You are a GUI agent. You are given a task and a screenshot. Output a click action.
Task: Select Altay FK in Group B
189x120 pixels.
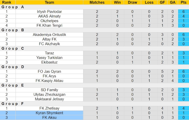click(x=49, y=39)
